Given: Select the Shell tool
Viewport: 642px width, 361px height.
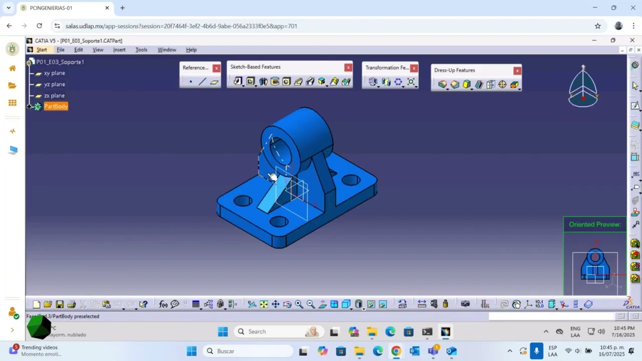Looking at the screenshot, I should coord(479,84).
